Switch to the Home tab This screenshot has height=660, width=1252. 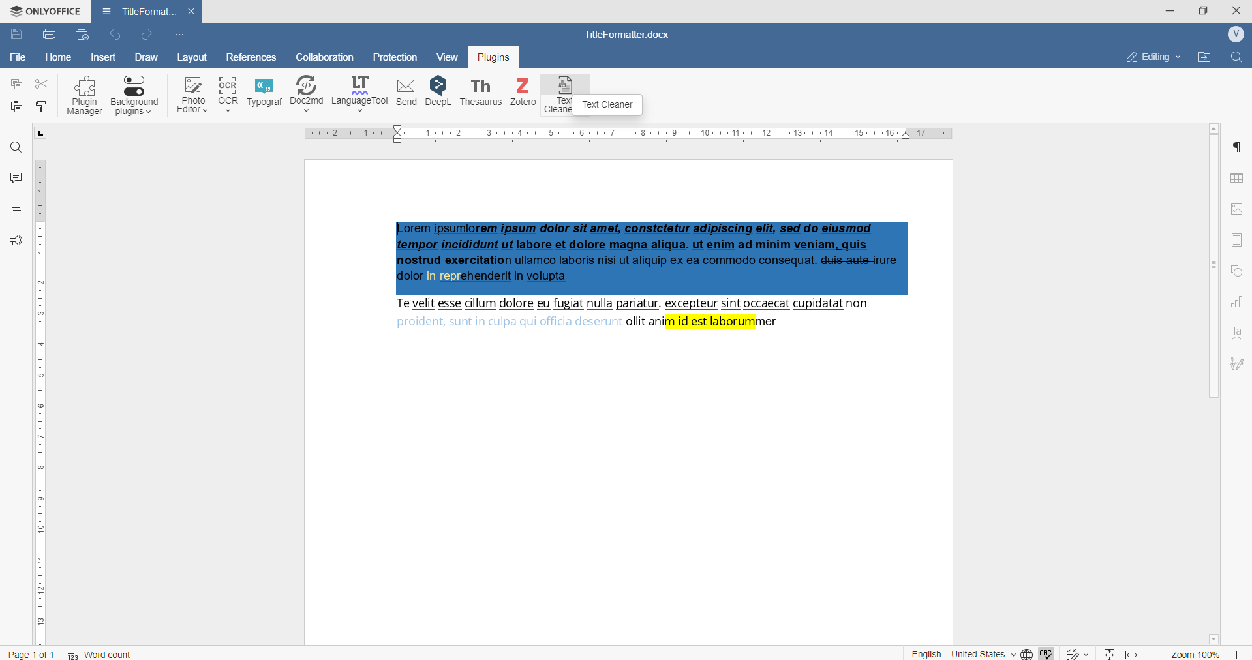pyautogui.click(x=58, y=57)
